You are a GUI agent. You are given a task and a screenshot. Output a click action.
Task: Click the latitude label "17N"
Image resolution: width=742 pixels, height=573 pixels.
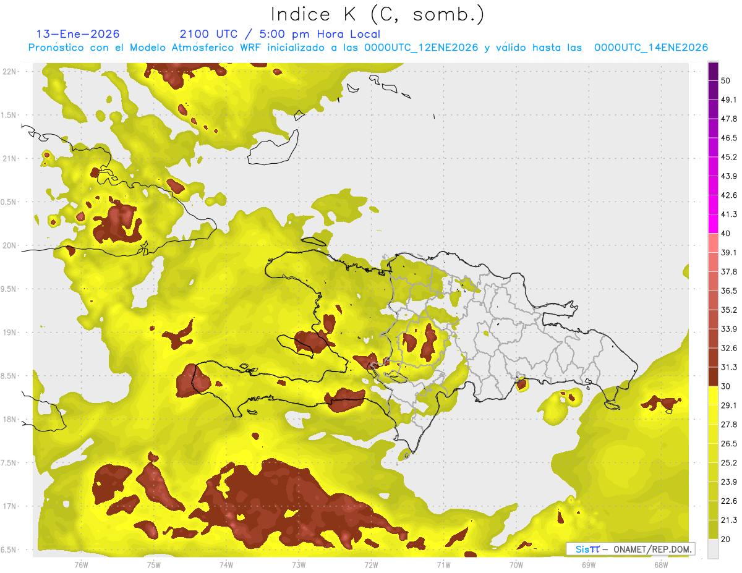click(x=9, y=506)
